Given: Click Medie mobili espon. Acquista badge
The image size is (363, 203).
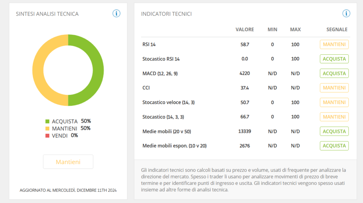Looking at the screenshot, I should click(x=334, y=146).
